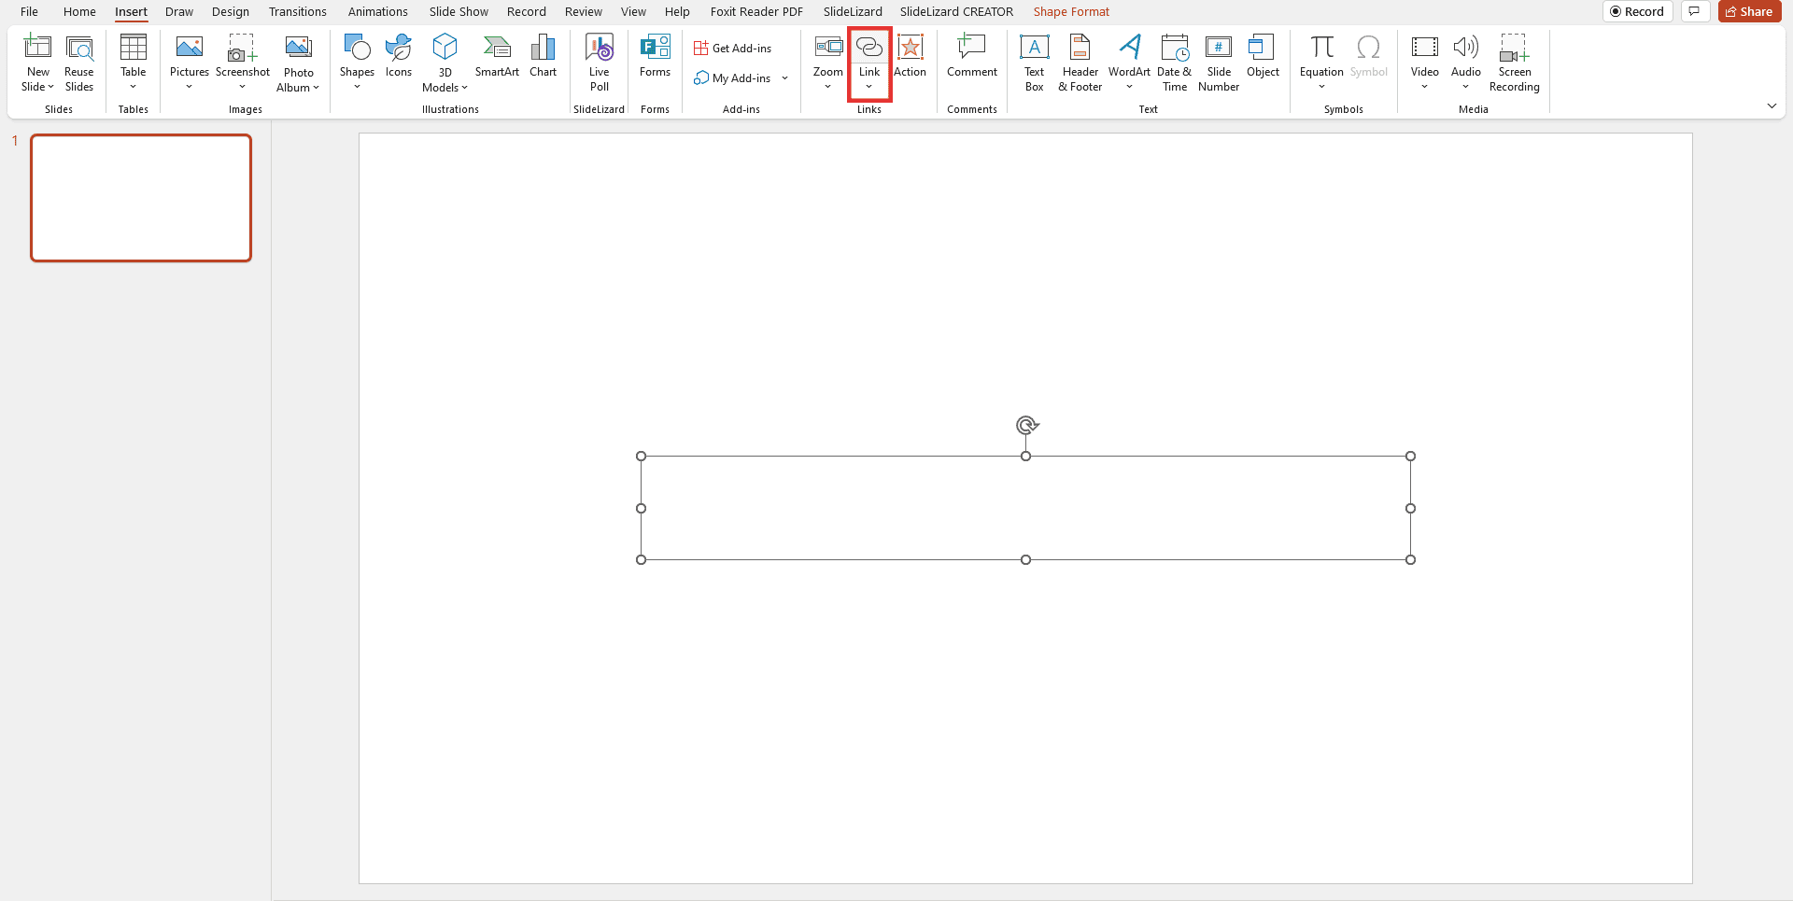The image size is (1793, 901).
Task: Add a new Comment
Action: click(972, 56)
